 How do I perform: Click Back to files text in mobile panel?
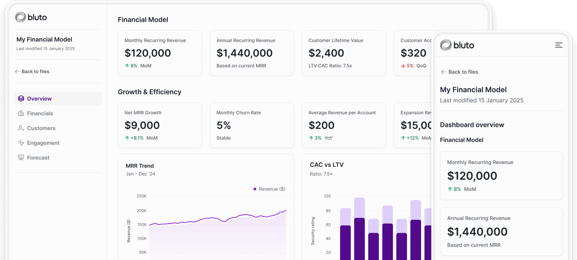(463, 72)
